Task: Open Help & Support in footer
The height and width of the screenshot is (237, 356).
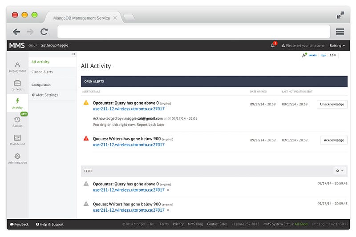Action: [x=50, y=225]
